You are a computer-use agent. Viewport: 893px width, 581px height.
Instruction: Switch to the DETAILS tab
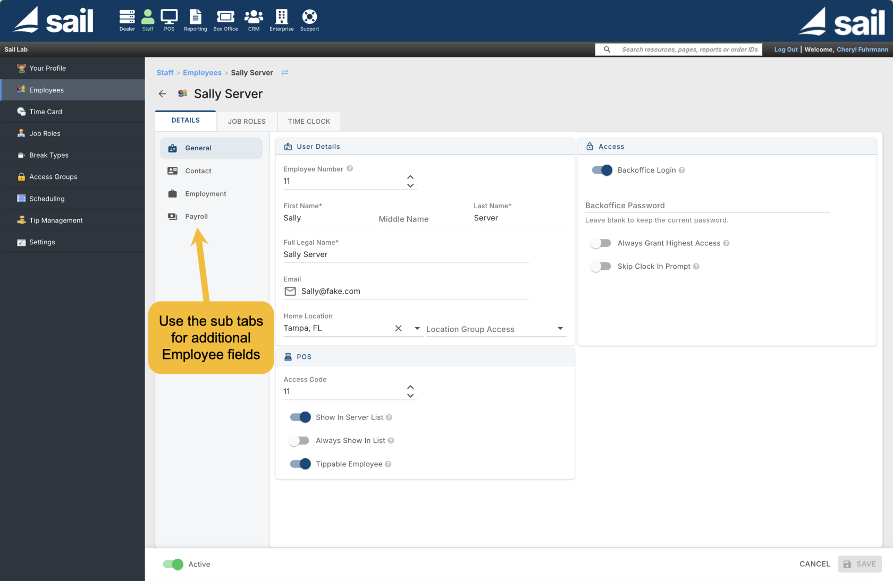pyautogui.click(x=186, y=121)
